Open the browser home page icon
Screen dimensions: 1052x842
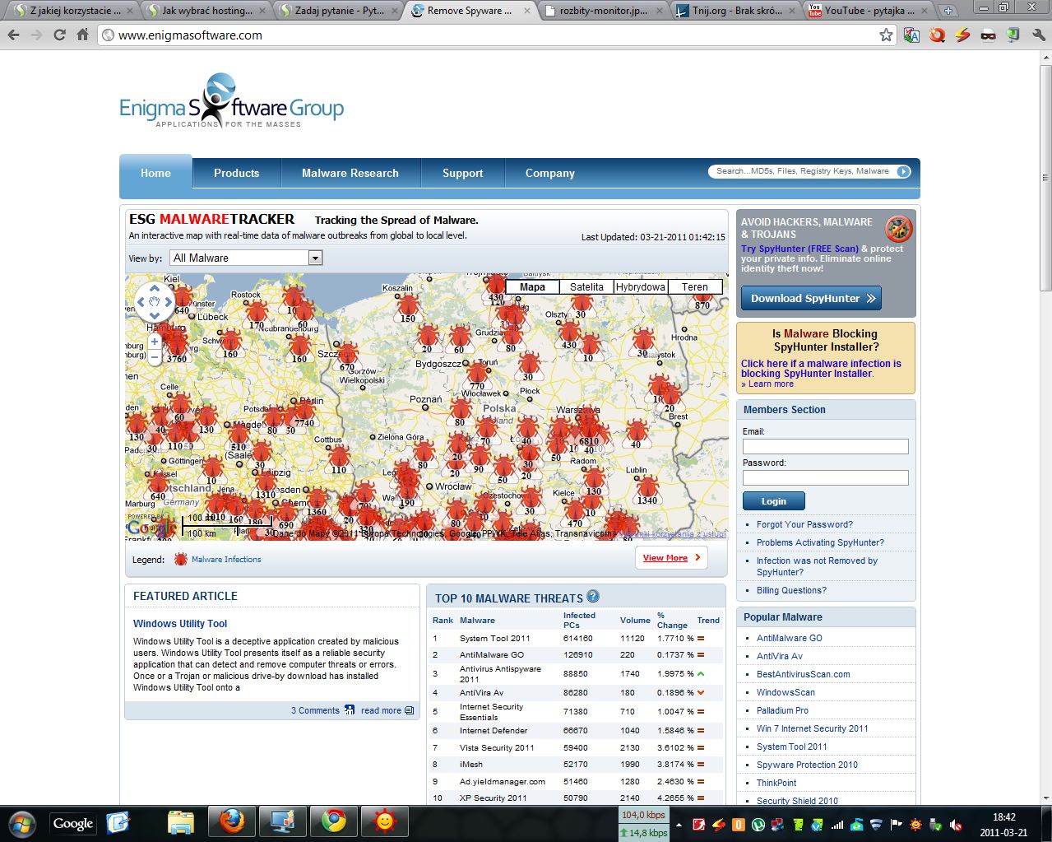pos(82,35)
